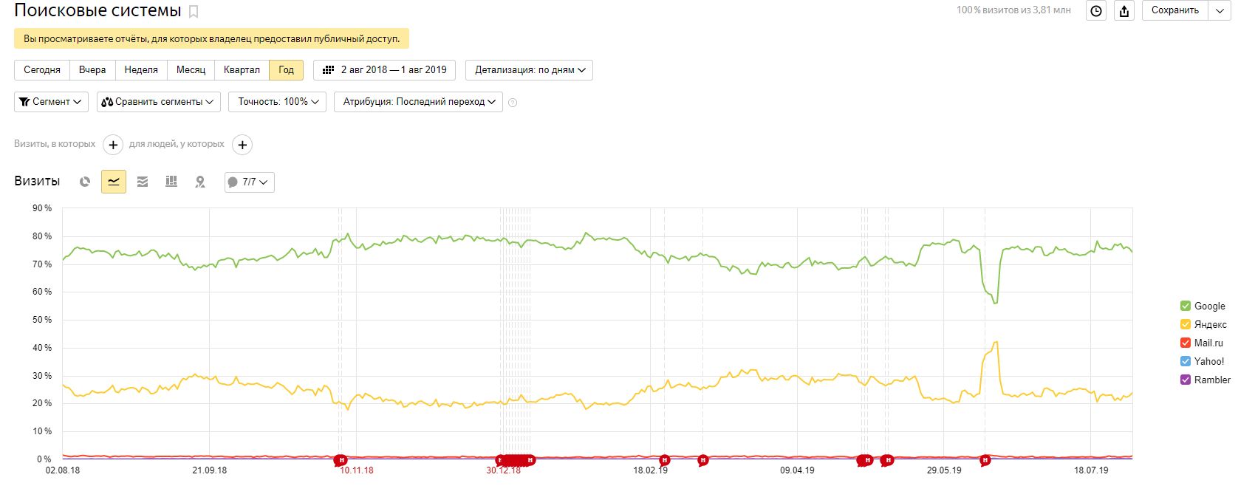Switch to pie chart view
The width and height of the screenshot is (1238, 497).
point(85,182)
